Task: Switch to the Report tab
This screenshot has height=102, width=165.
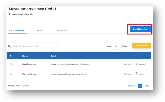Action: [40, 30]
